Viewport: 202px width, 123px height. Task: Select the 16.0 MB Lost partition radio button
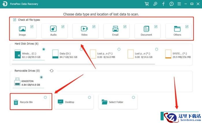click(x=119, y=49)
